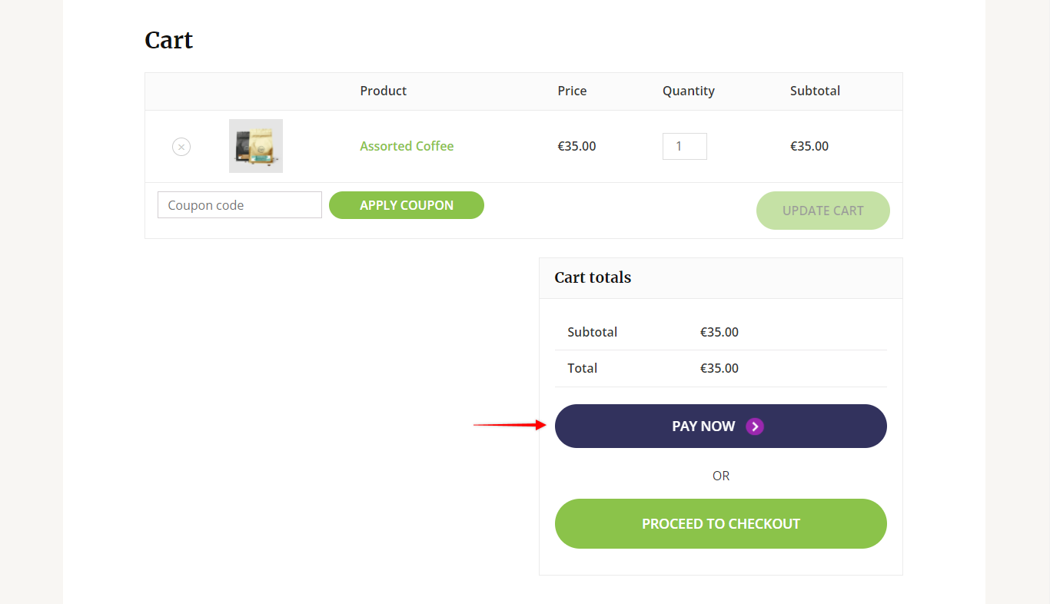Pay immediately with the Pay Now button
Viewport: 1050px width, 604px height.
[721, 426]
